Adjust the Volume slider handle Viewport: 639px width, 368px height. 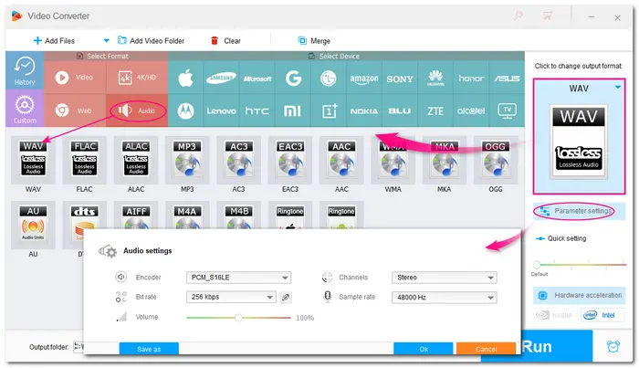[238, 318]
